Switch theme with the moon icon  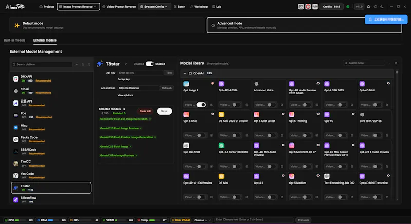(382, 7)
